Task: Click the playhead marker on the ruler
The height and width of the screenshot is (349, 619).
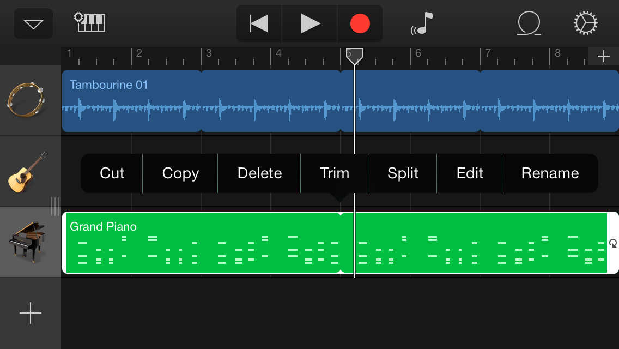Action: point(355,57)
